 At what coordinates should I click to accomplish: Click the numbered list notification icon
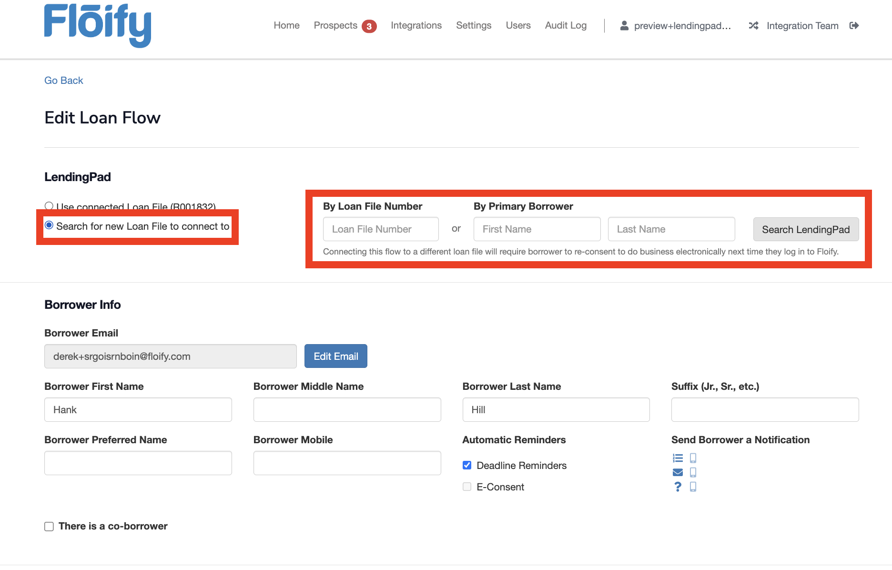678,458
